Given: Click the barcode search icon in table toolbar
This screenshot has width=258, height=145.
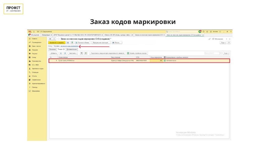Looking at the screenshot, I should pyautogui.click(x=81, y=53).
